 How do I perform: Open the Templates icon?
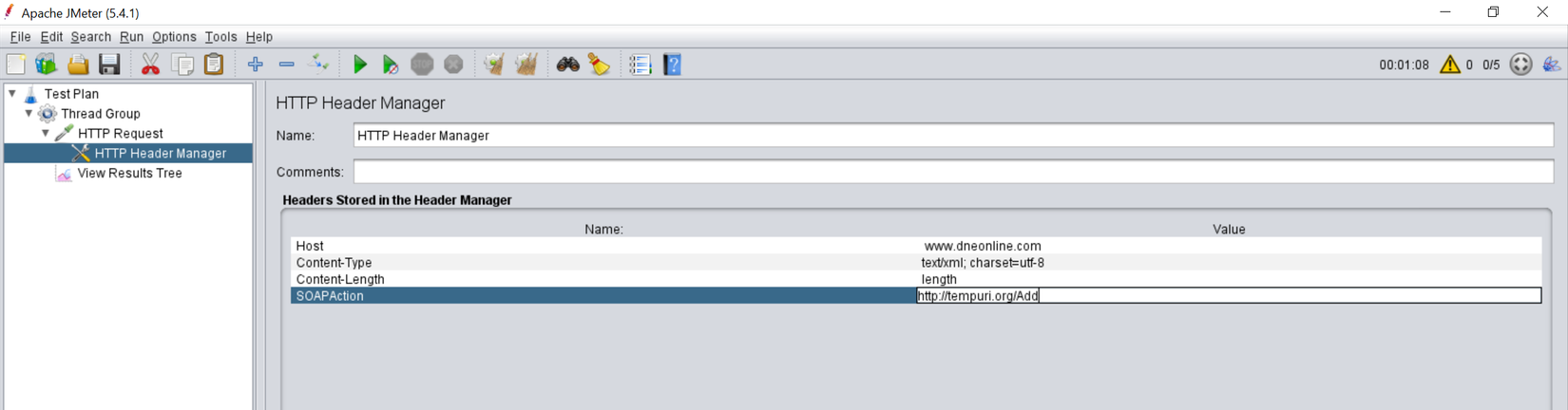point(47,65)
